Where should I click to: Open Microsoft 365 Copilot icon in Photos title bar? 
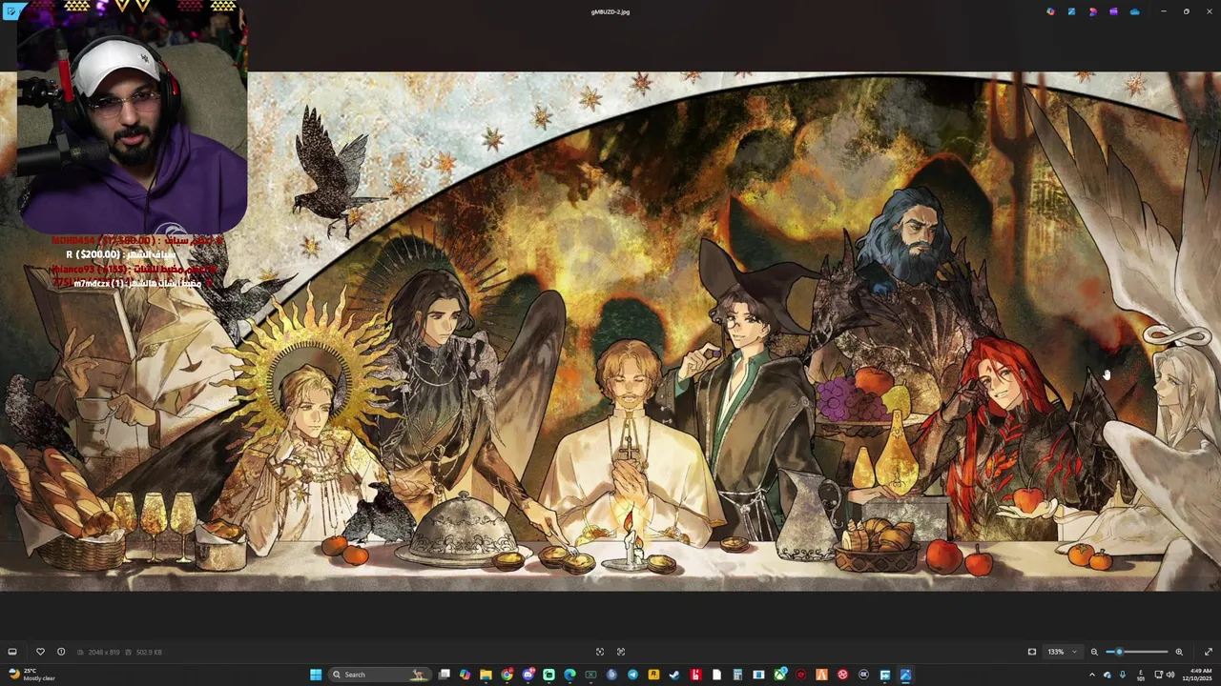1050,11
